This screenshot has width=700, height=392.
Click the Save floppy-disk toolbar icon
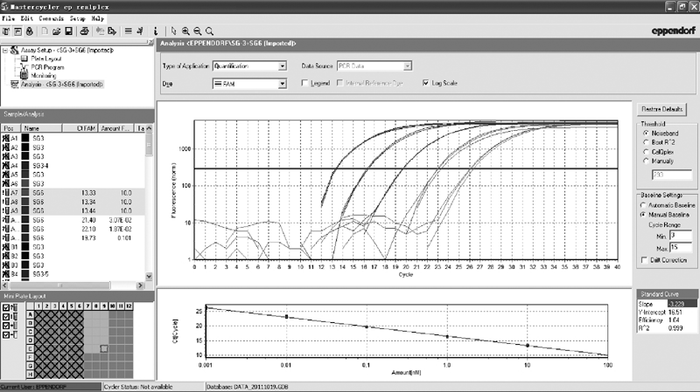[68, 31]
